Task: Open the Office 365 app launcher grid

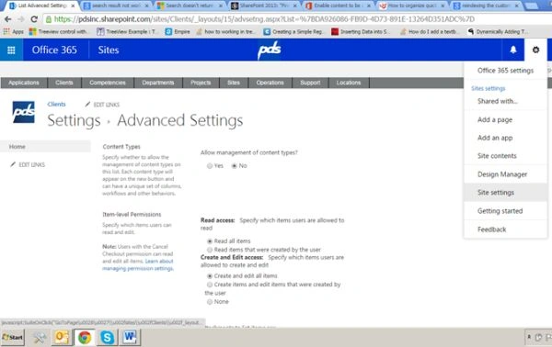Action: [11, 50]
